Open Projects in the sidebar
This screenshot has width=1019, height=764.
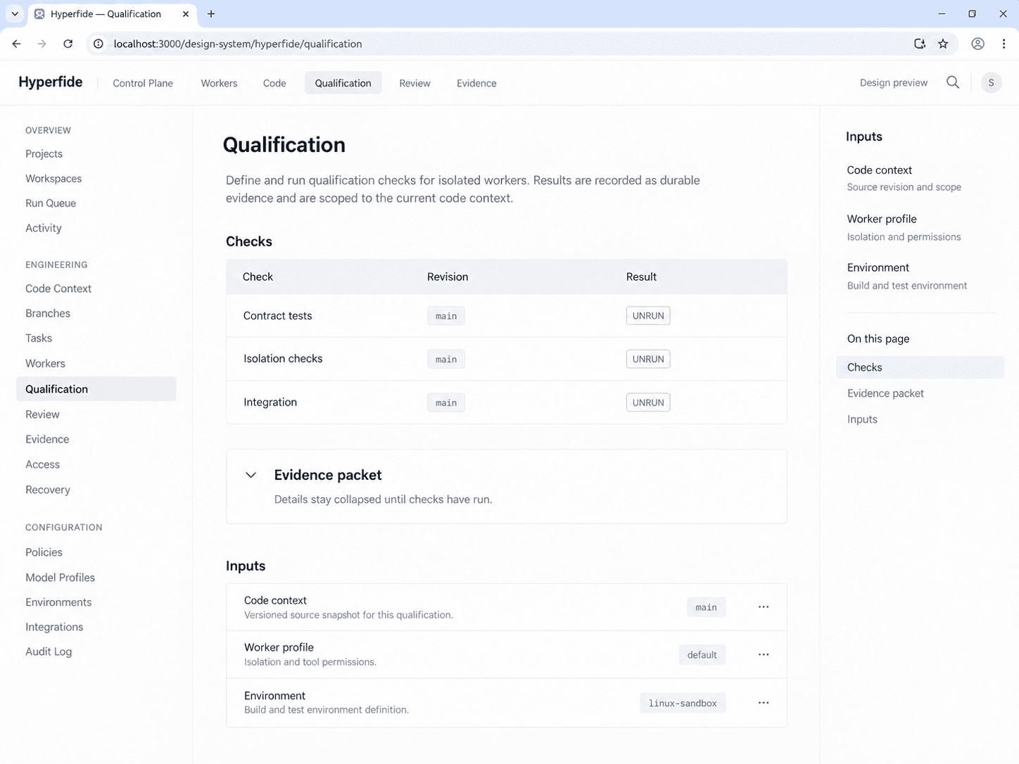44,154
